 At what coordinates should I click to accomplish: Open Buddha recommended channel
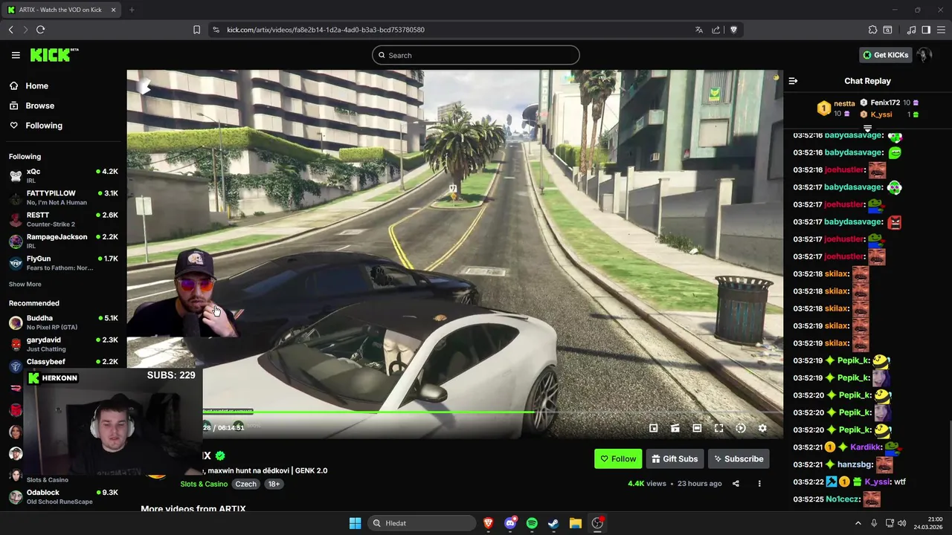point(63,322)
